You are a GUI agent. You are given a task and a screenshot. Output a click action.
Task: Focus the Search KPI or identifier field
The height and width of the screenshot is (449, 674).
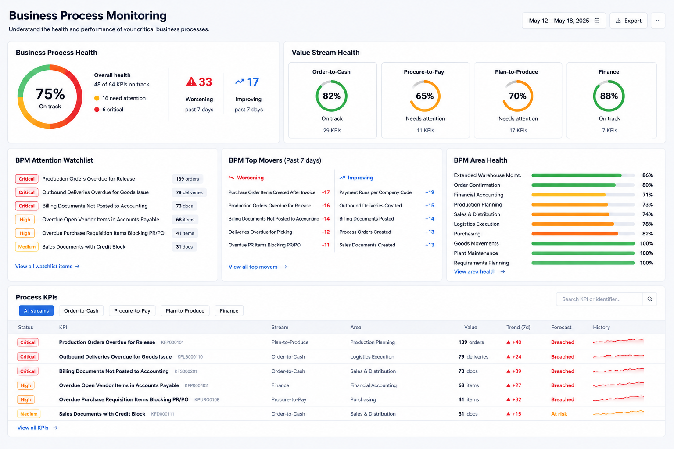pos(599,299)
